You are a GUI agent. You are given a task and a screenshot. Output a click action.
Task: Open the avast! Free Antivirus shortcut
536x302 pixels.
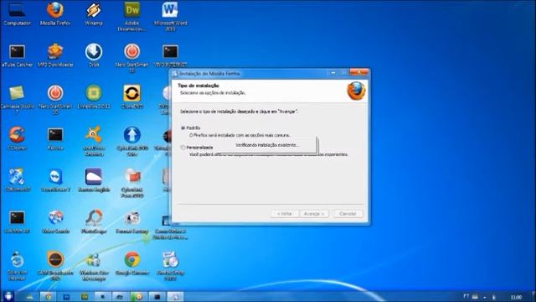click(x=93, y=141)
